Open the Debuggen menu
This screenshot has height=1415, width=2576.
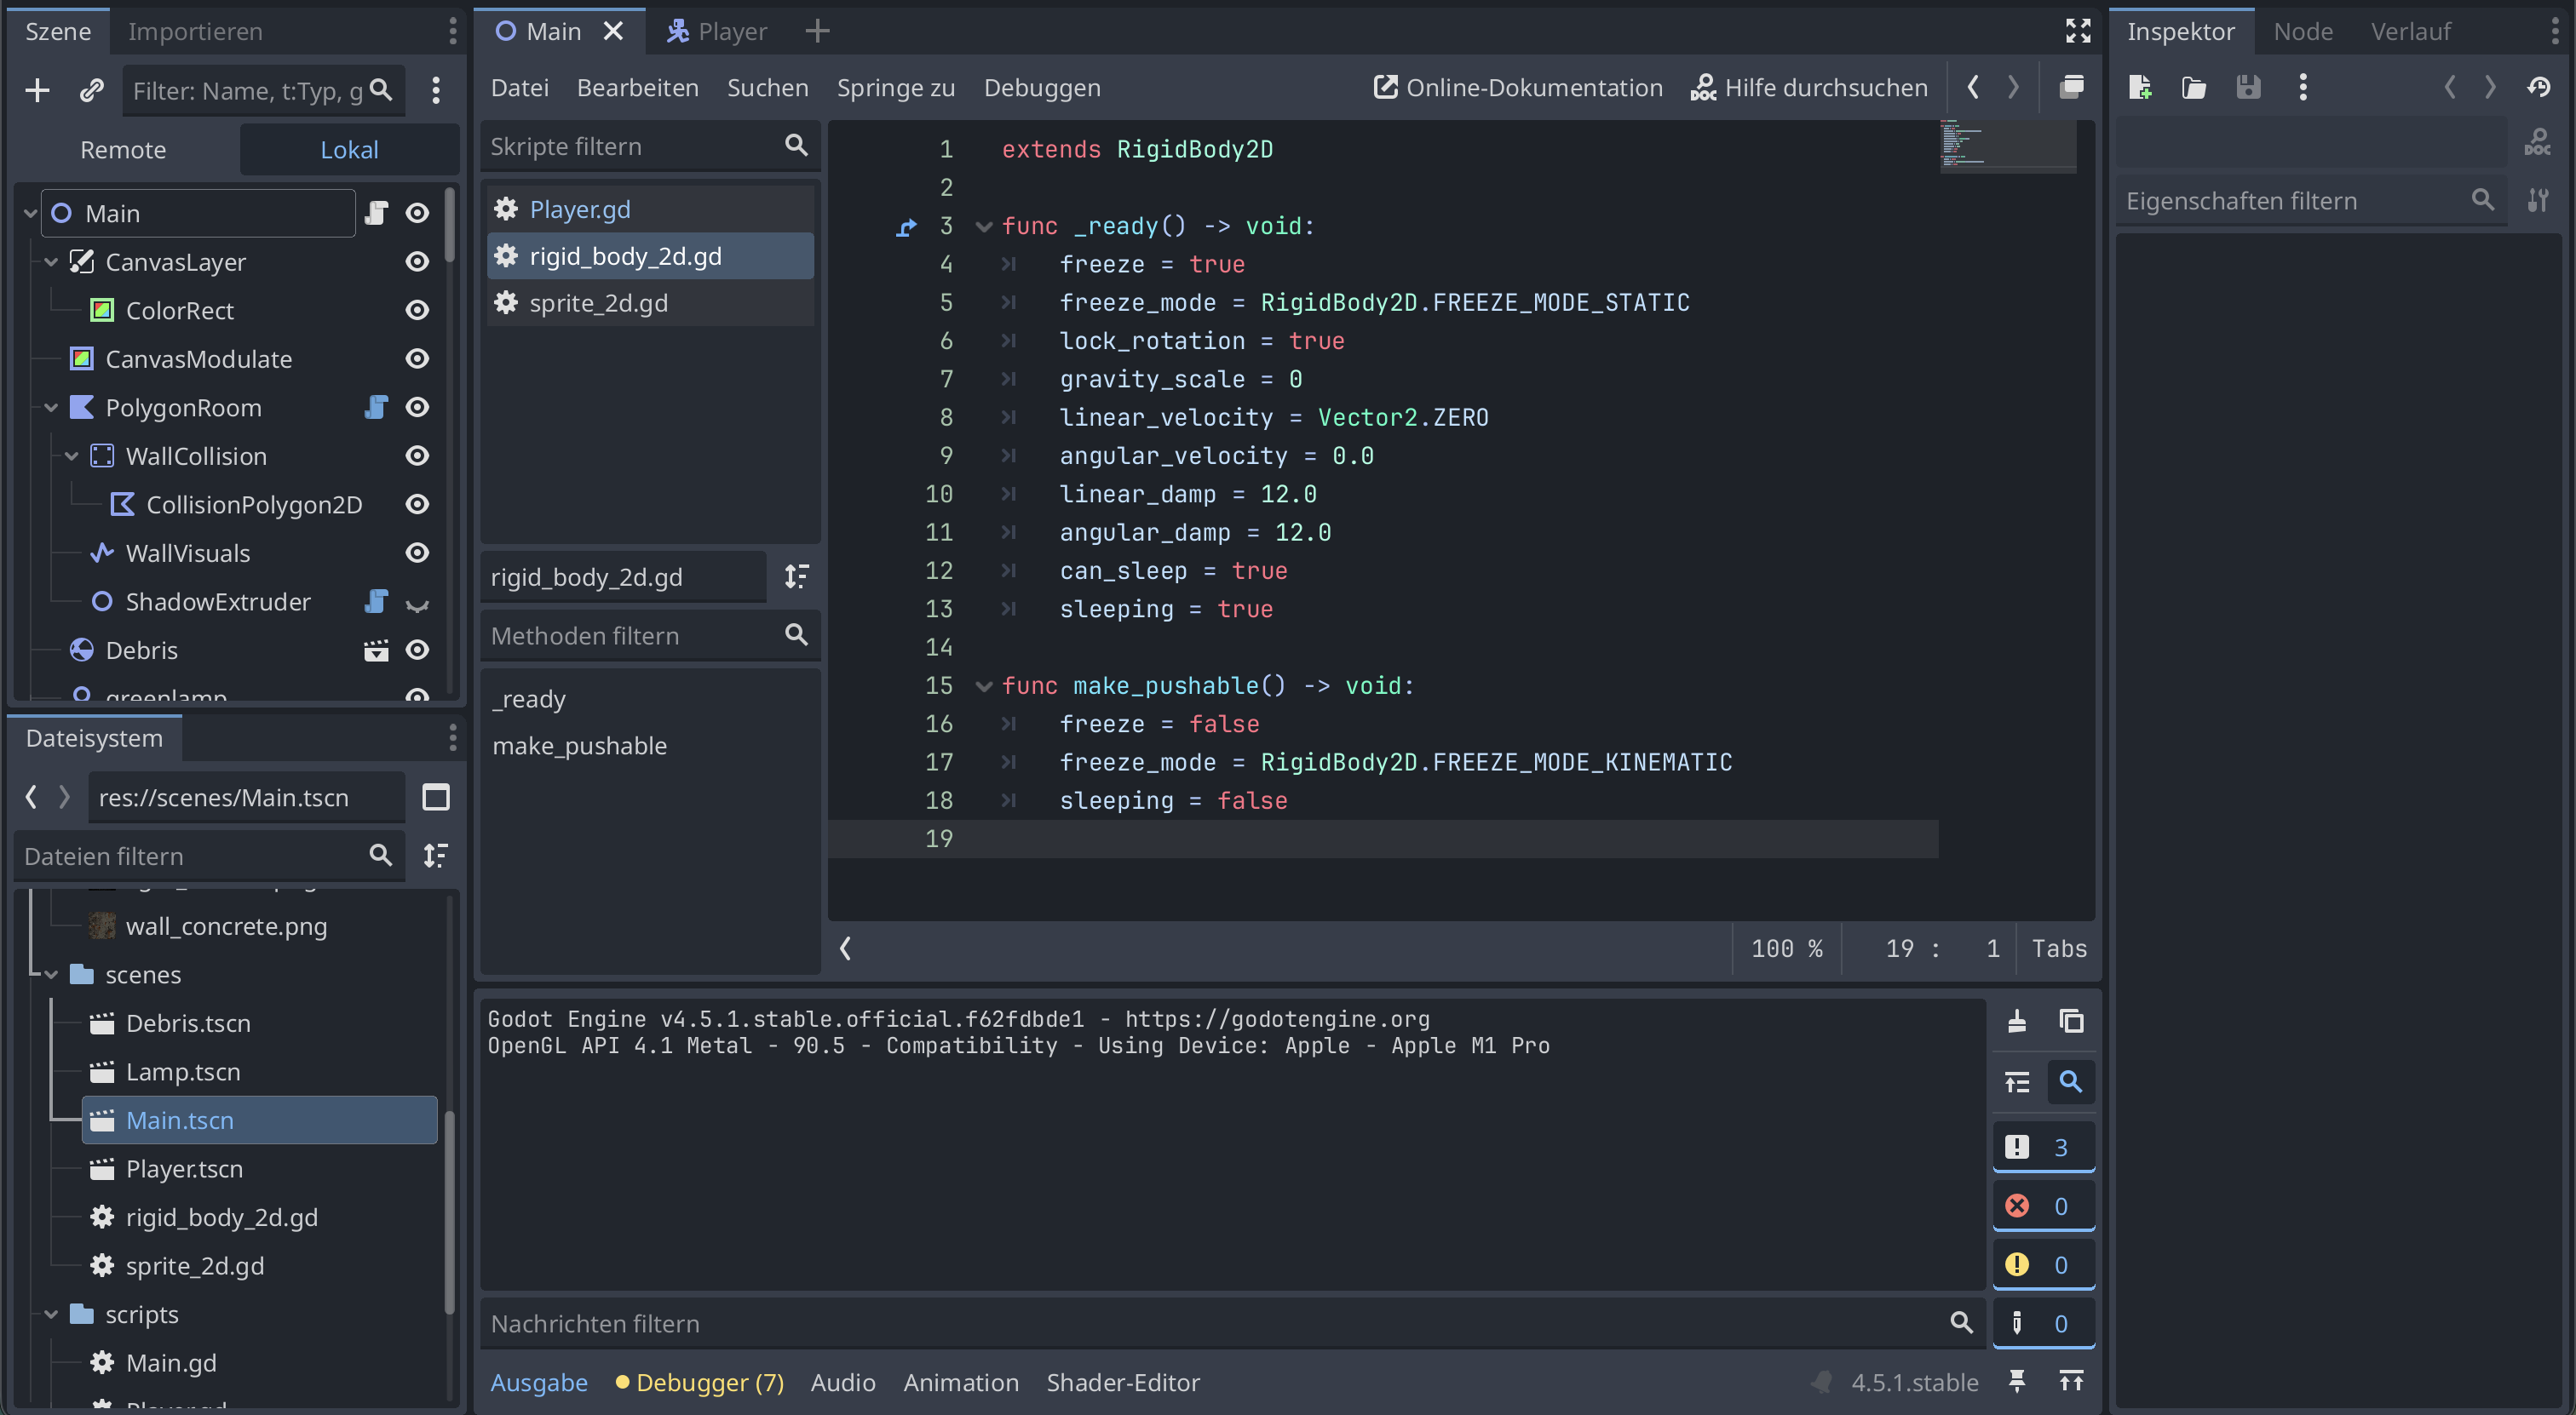[x=1041, y=87]
